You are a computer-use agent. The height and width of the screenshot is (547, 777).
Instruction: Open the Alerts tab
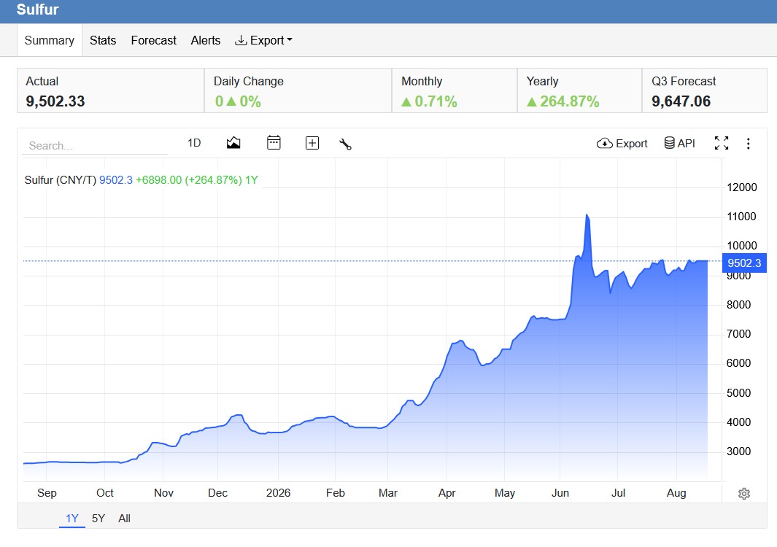click(206, 40)
